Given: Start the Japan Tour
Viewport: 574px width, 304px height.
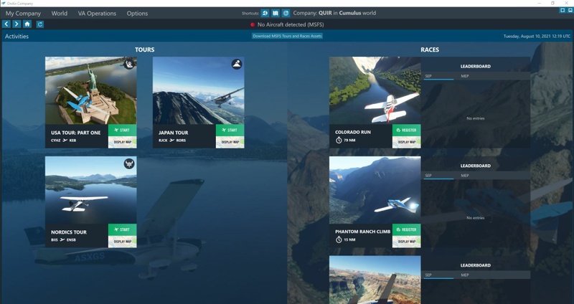Looking at the screenshot, I should pyautogui.click(x=230, y=130).
